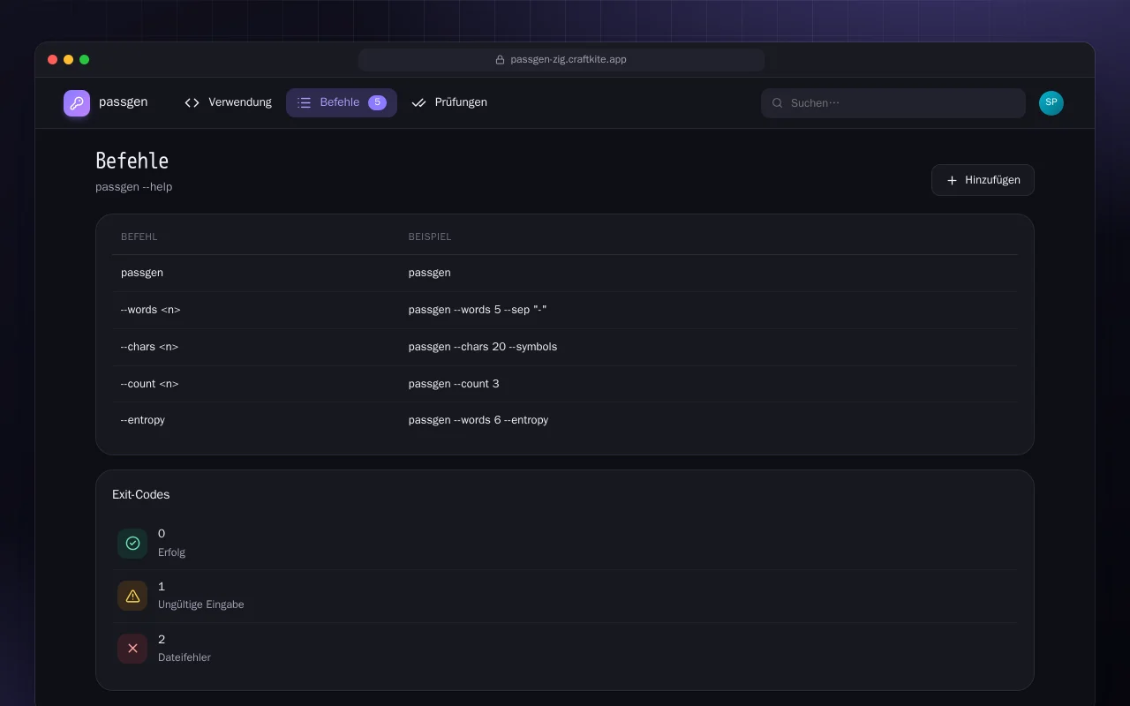Select the --chars <n> command row
Viewport: 1130px width, 706px height.
click(x=565, y=347)
